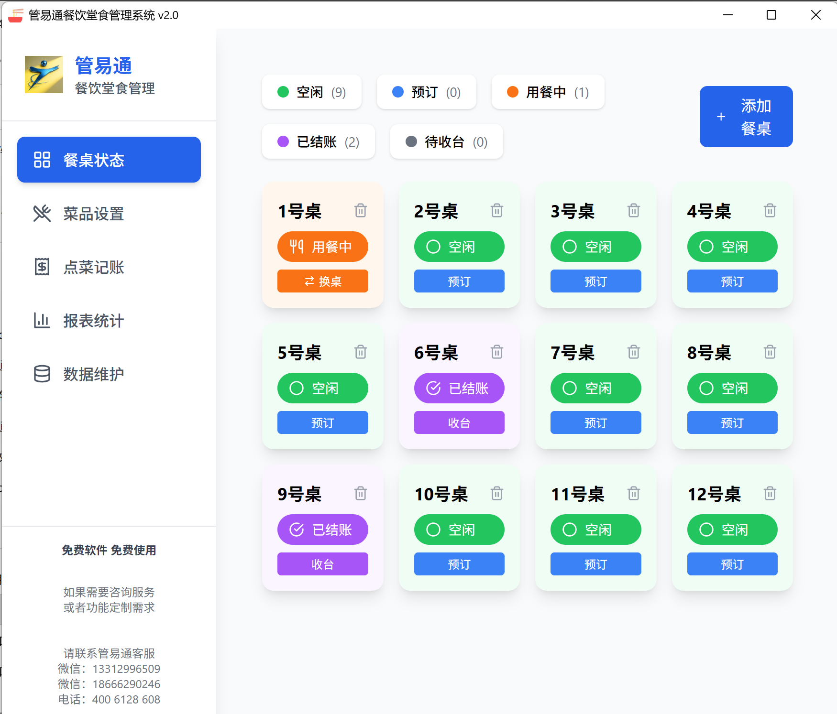Click the trash icon on 3号桌

coord(633,210)
